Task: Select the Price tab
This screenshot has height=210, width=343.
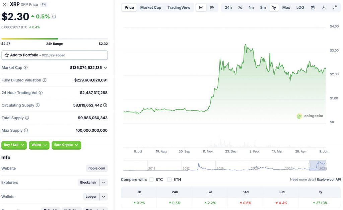Action: pyautogui.click(x=129, y=7)
